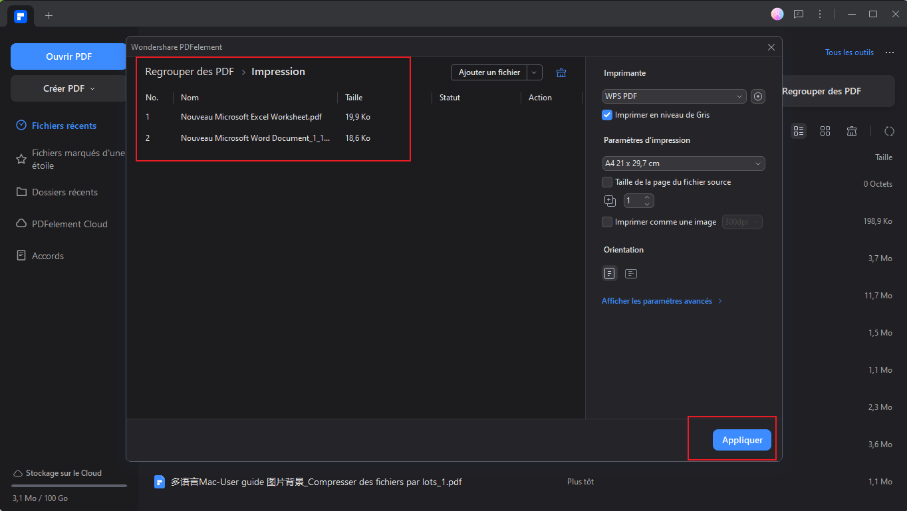The height and width of the screenshot is (511, 907).
Task: Click the Action column header
Action: click(540, 98)
